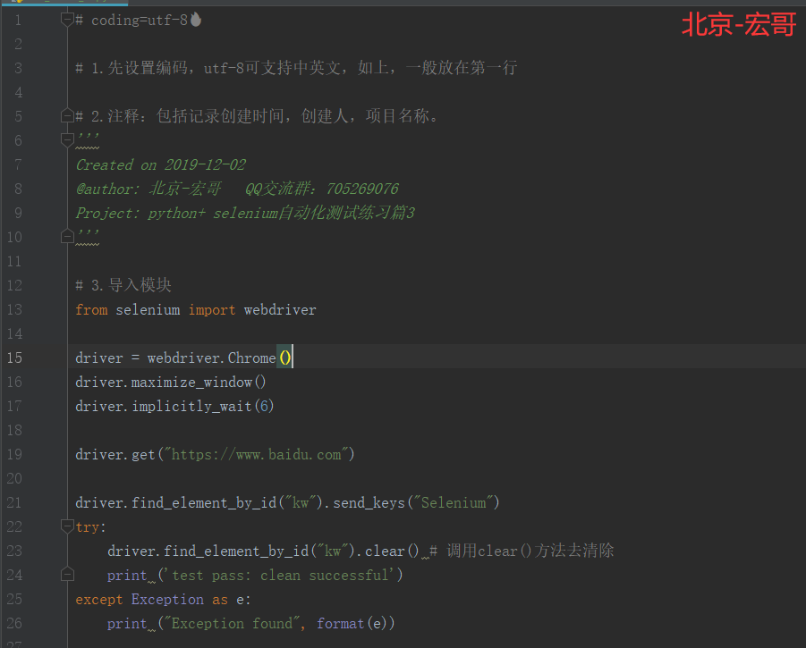
Task: Toggle the fold end marker on line 24
Action: [67, 574]
